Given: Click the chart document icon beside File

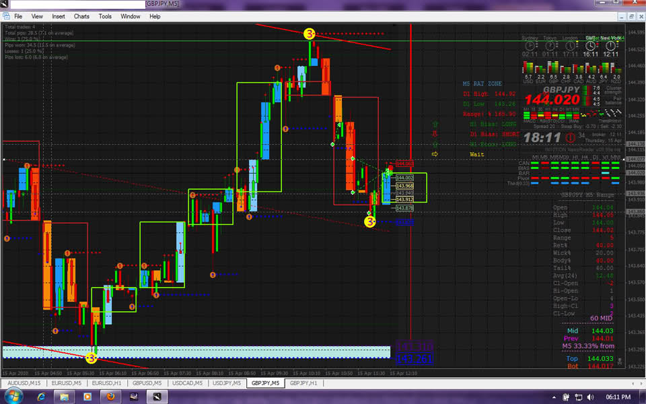Looking at the screenshot, I should pyautogui.click(x=6, y=16).
